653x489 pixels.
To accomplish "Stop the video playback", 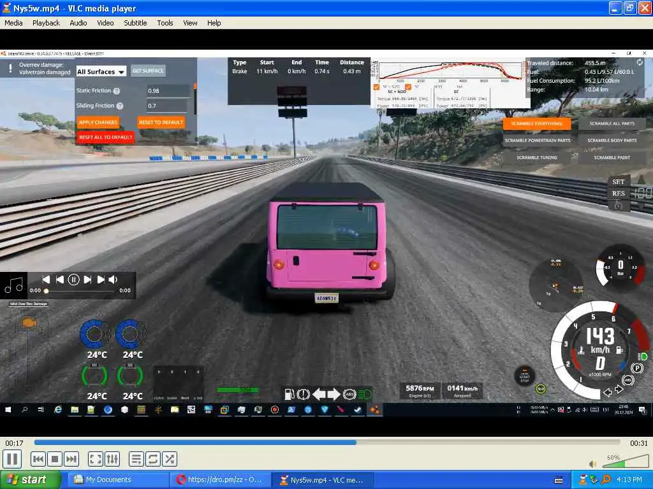I will pos(55,459).
